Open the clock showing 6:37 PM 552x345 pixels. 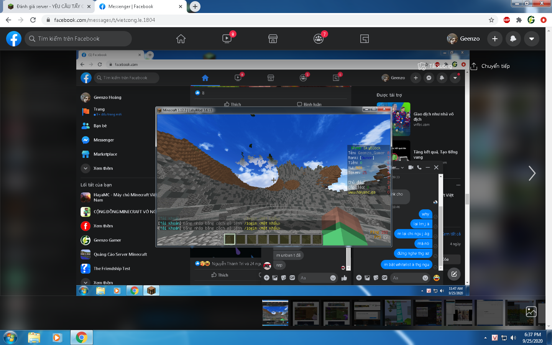533,338
